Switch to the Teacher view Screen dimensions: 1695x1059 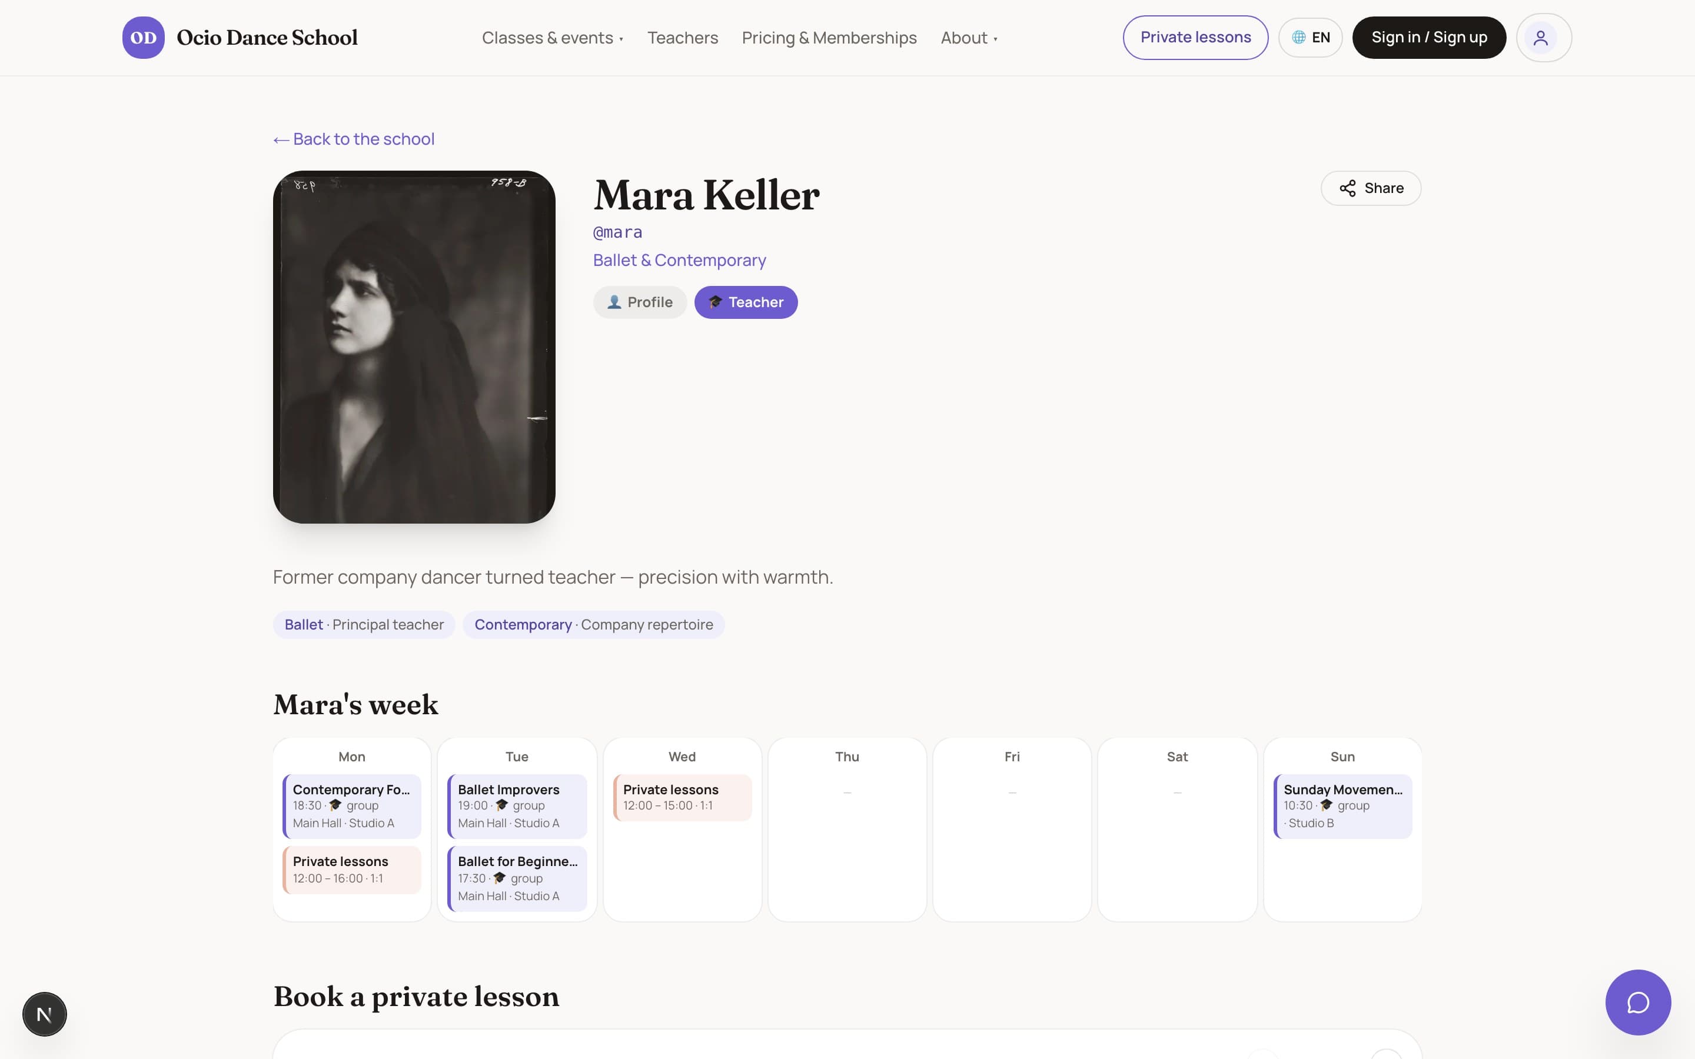coord(746,302)
